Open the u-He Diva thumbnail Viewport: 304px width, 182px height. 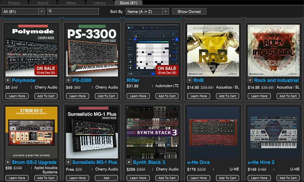(x=213, y=132)
